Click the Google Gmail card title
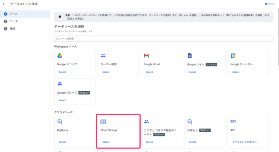 click(x=152, y=64)
